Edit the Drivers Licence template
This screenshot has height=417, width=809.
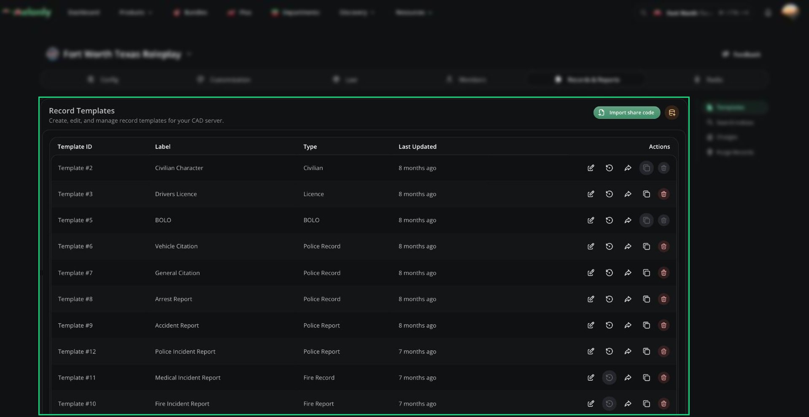pos(591,194)
